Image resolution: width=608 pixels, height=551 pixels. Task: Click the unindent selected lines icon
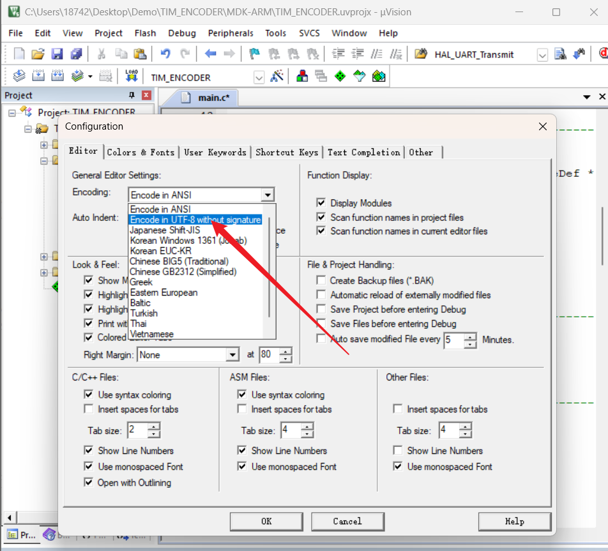point(358,54)
